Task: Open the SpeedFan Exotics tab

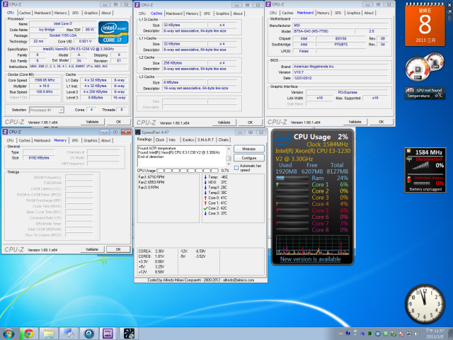Action: [188, 140]
